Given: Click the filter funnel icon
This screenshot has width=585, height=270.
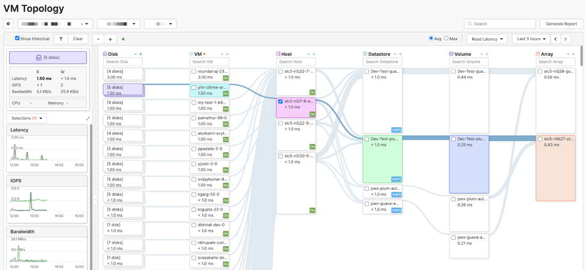Looking at the screenshot, I should (61, 39).
